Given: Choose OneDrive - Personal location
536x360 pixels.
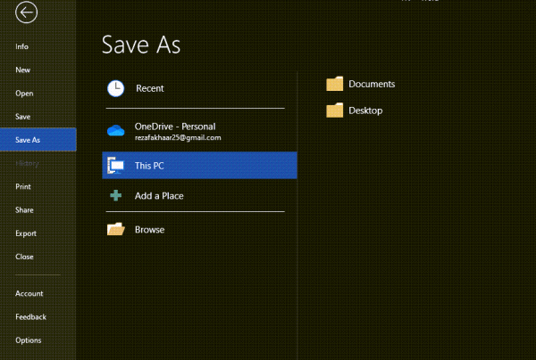Looking at the screenshot, I should [175, 127].
